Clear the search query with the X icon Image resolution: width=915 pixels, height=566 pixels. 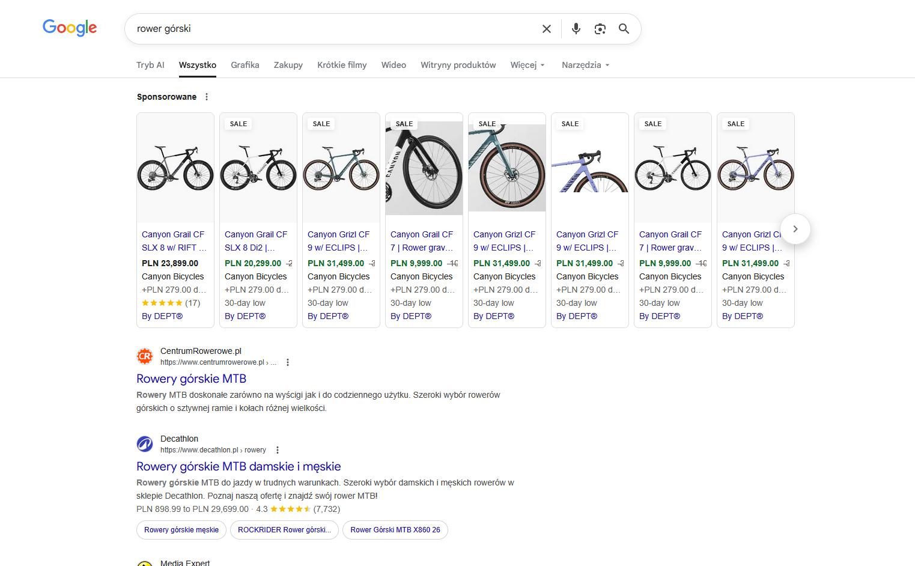[546, 28]
